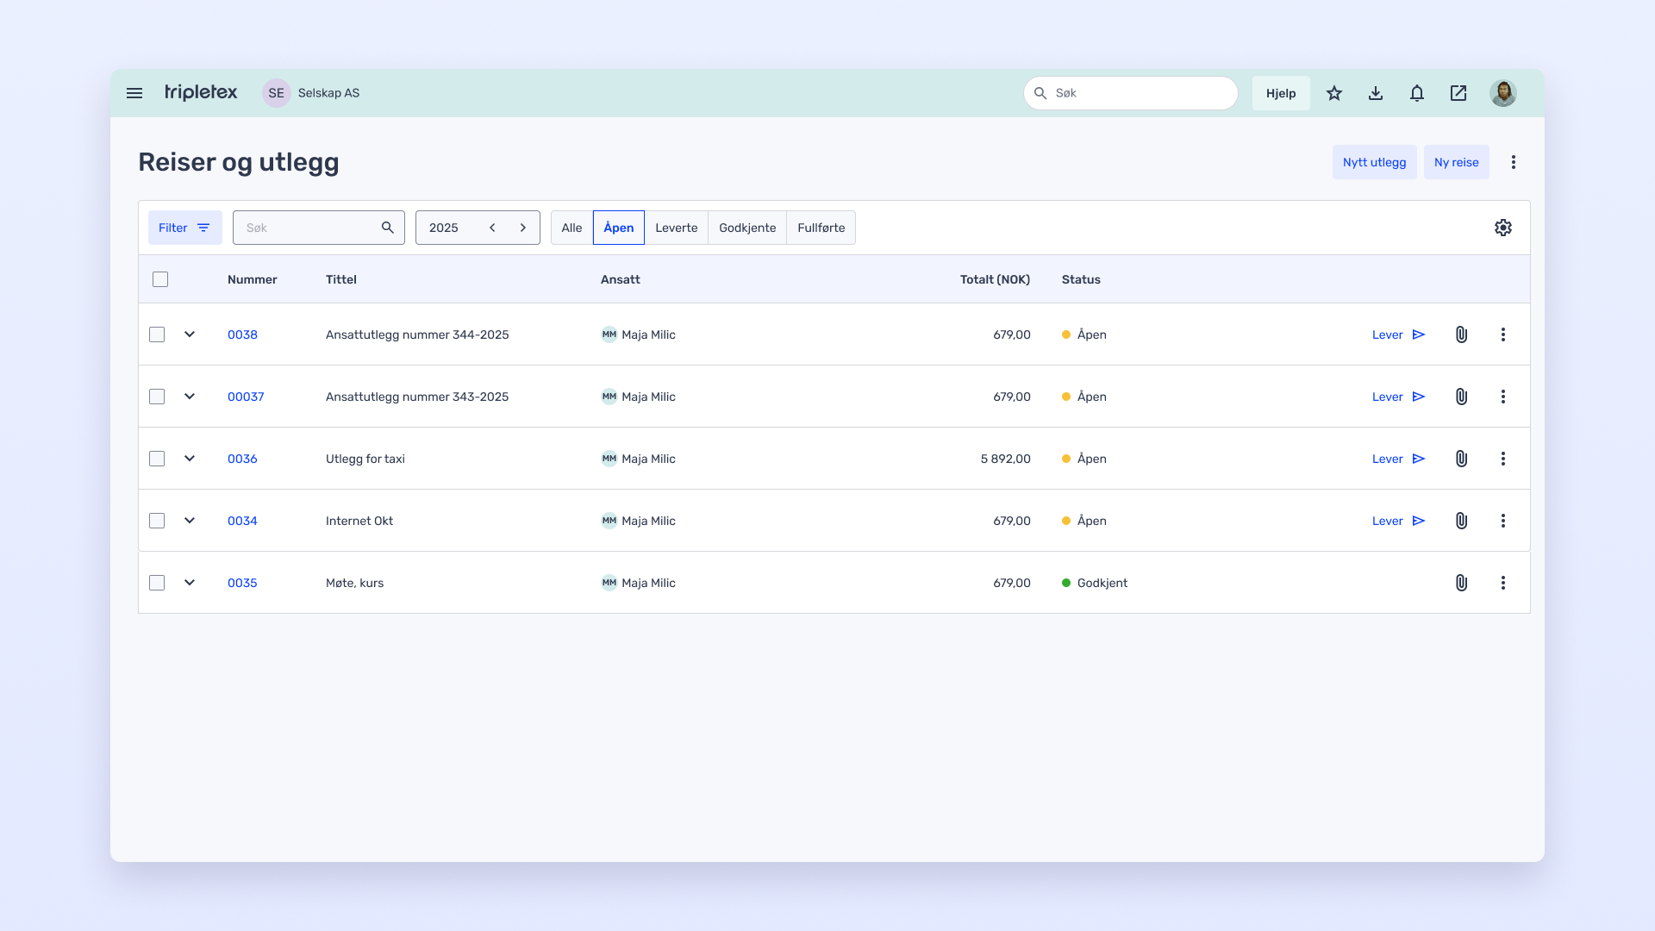Image resolution: width=1655 pixels, height=931 pixels.
Task: Open expense number link 0034
Action: [242, 521]
